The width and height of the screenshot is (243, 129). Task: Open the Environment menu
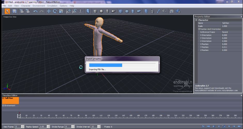pyautogui.click(x=39, y=6)
